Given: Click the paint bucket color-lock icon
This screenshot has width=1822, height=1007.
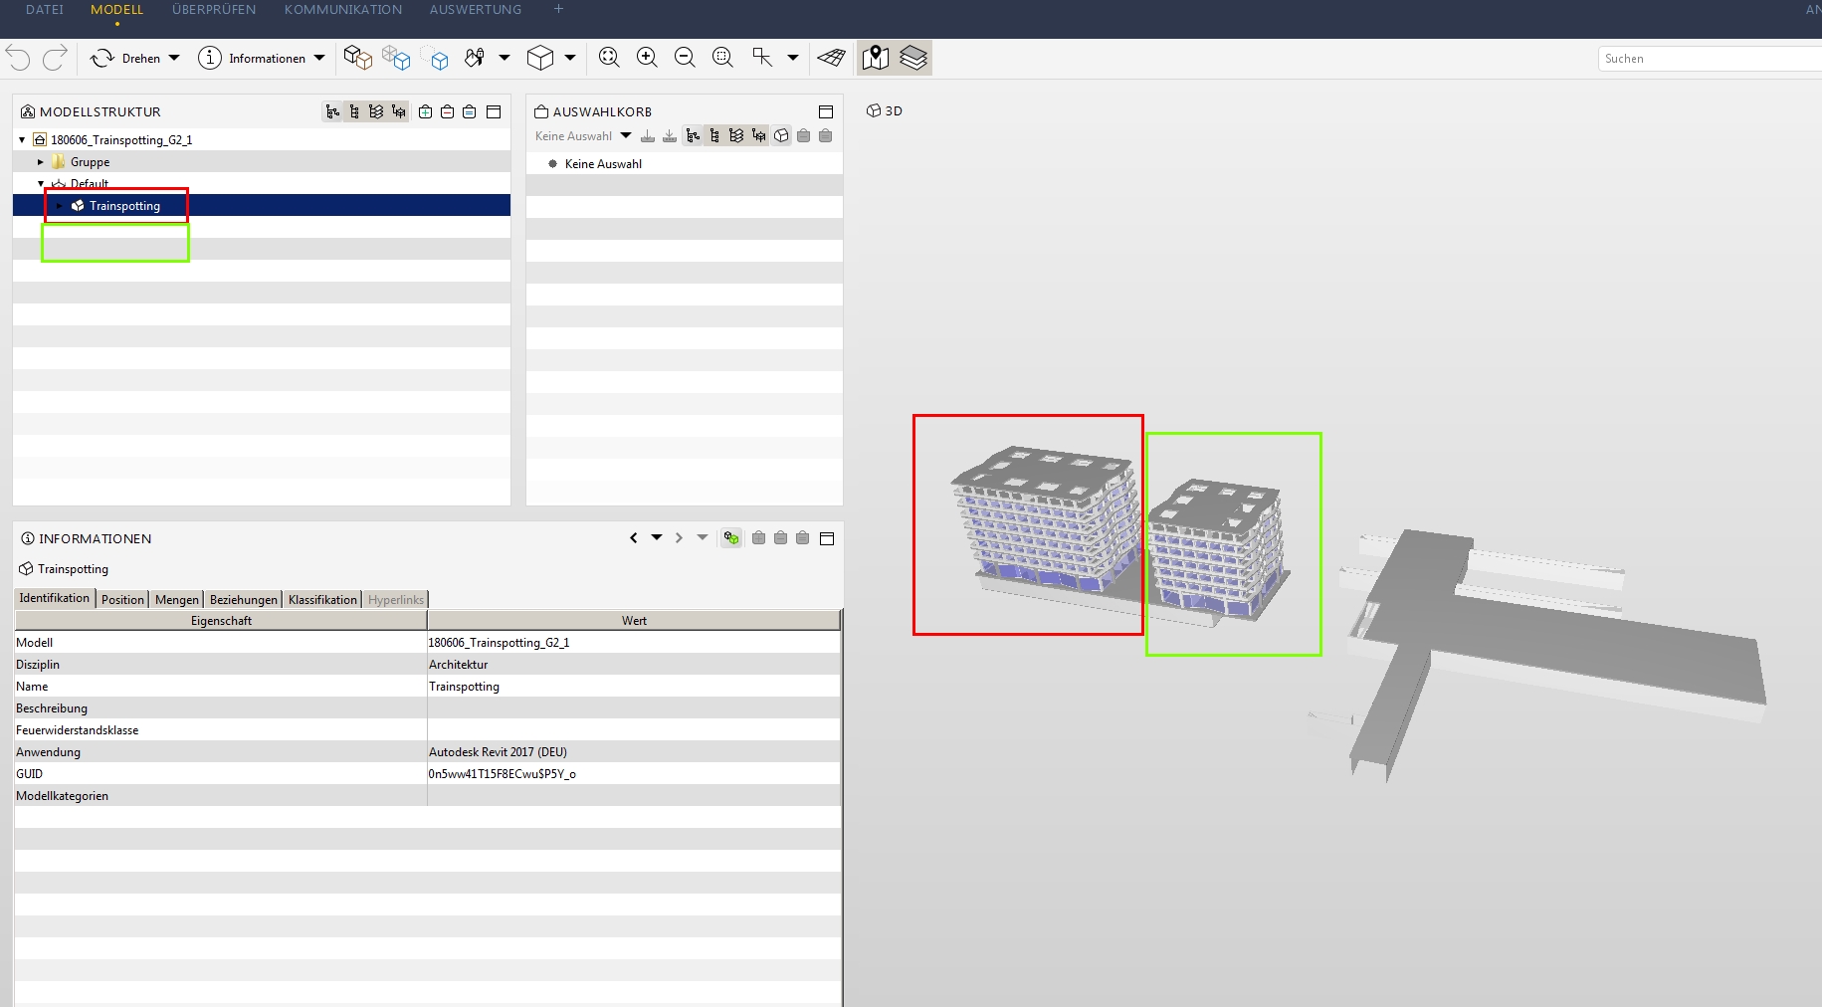Looking at the screenshot, I should [x=475, y=57].
